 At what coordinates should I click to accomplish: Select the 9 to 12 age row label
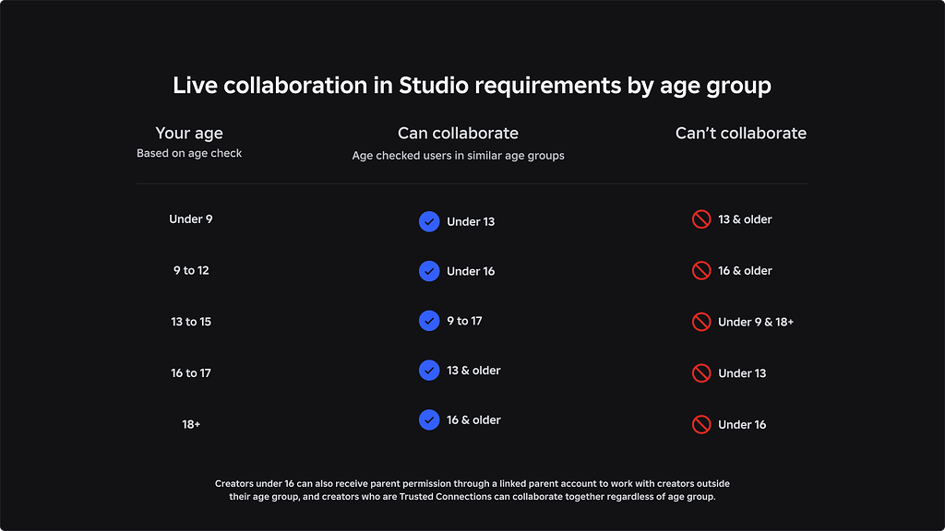click(x=191, y=271)
